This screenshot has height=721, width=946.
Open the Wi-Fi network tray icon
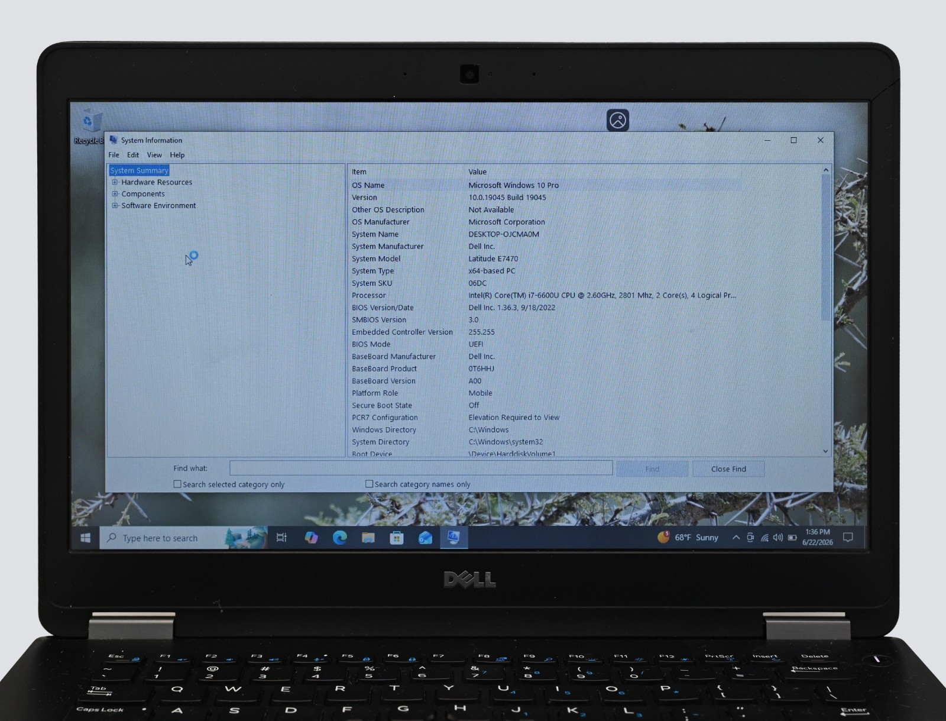tap(764, 538)
